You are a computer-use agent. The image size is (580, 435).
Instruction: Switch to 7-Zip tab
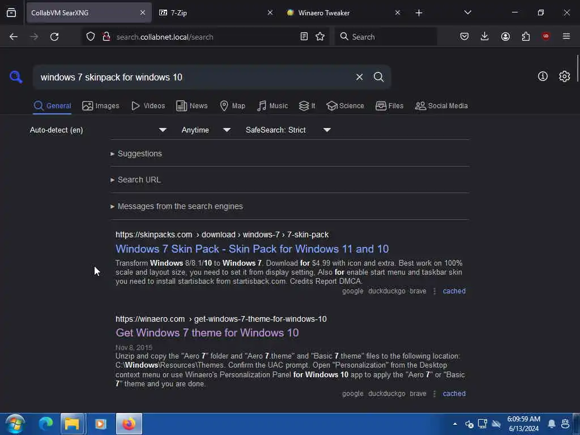point(215,12)
